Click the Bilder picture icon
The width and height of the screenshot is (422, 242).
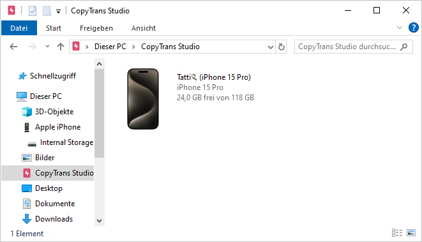point(27,158)
